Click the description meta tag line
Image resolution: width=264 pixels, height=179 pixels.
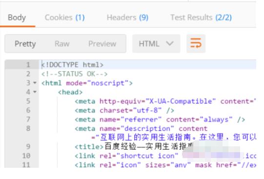[x=141, y=129]
